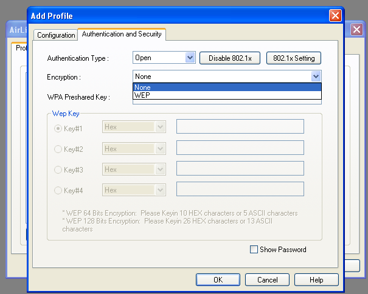Screen dimensions: 368x294
Task: Click the Key#1 WEP key field
Action: (240, 126)
